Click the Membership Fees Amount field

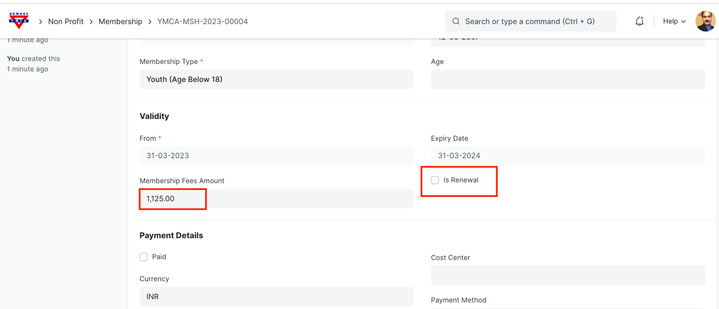pyautogui.click(x=276, y=199)
